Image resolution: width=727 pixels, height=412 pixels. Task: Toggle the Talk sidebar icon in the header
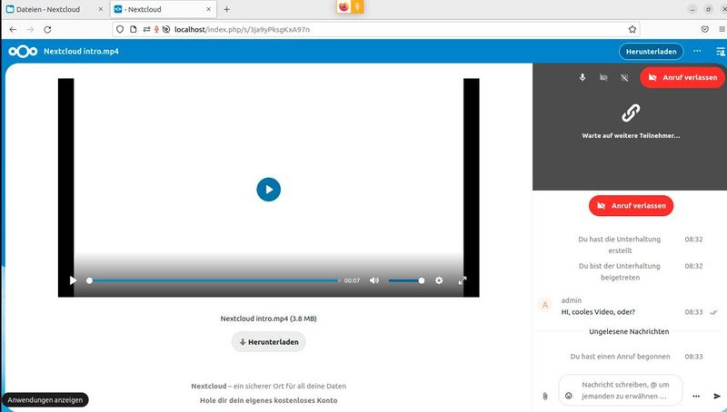(x=720, y=52)
